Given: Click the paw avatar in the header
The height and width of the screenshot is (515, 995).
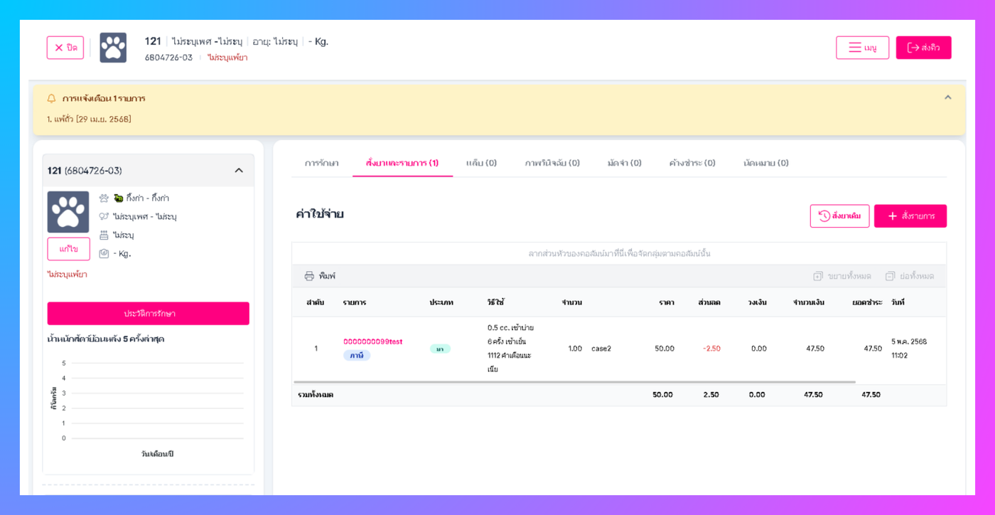Looking at the screenshot, I should pyautogui.click(x=113, y=48).
